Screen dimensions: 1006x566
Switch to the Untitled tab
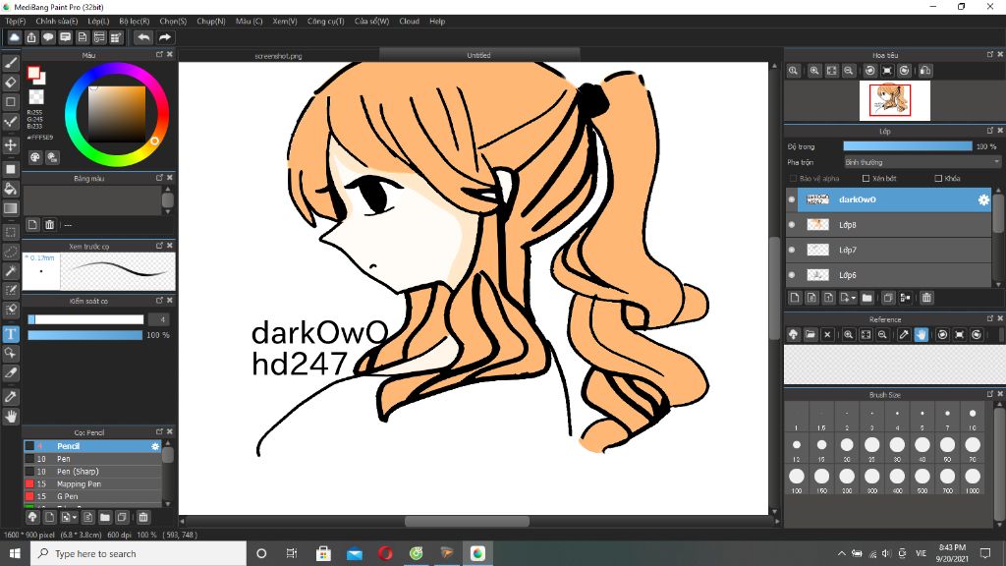[478, 55]
